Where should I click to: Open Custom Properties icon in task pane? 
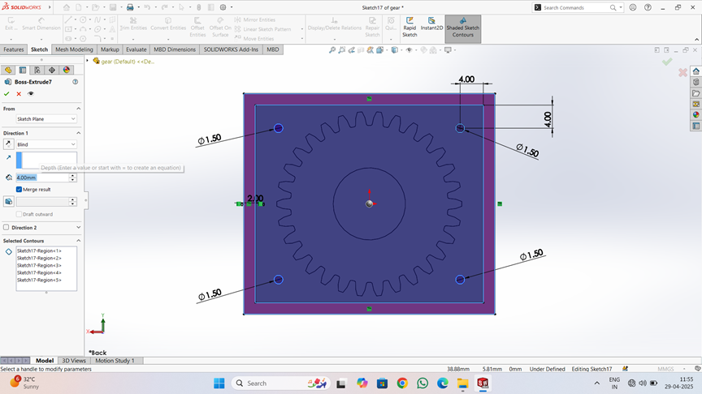point(695,126)
